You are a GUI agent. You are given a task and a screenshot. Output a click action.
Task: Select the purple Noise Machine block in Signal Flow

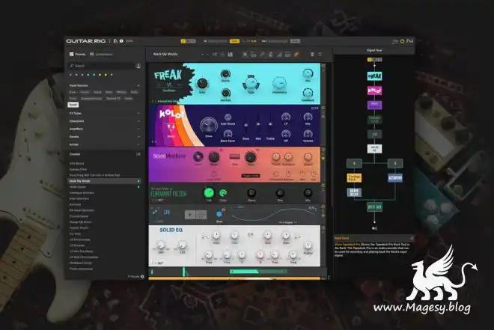click(374, 105)
